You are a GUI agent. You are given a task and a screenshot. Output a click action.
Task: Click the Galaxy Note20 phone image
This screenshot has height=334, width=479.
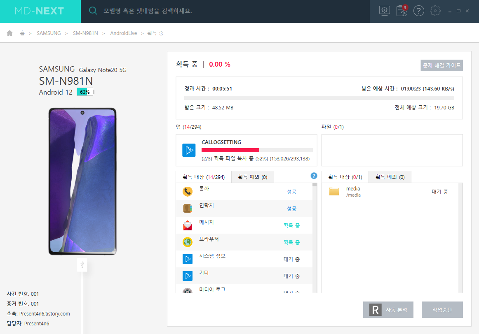click(x=82, y=181)
